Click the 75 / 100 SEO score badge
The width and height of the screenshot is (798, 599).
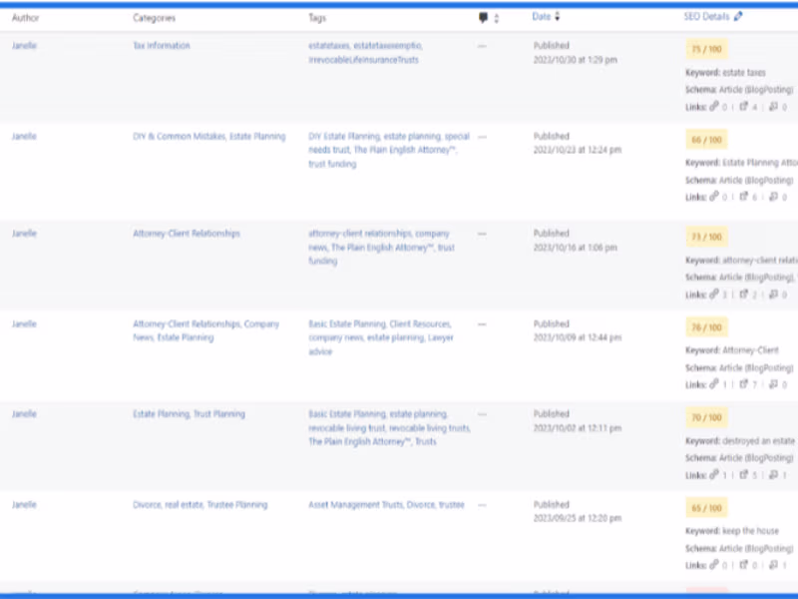706,49
